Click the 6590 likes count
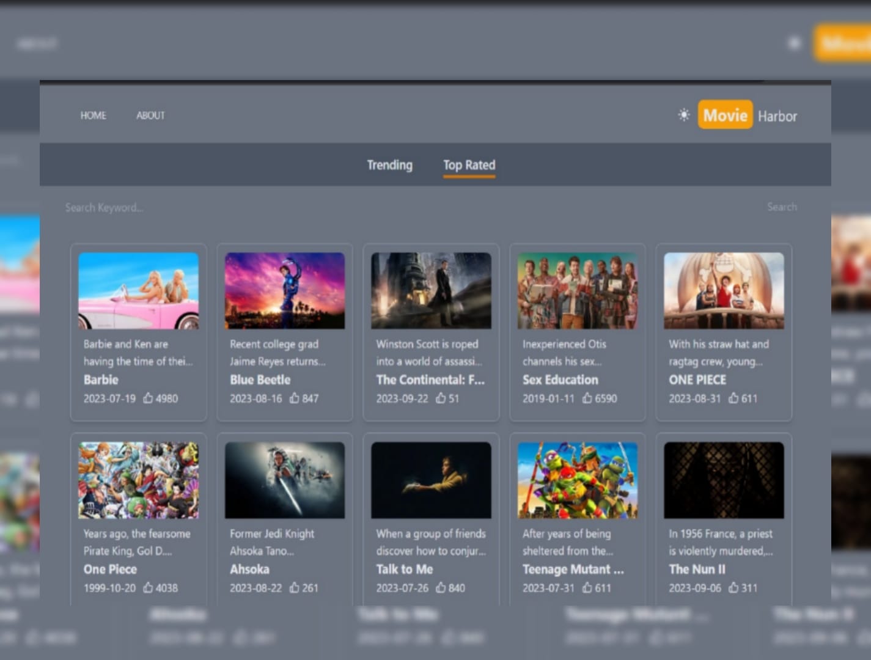Image resolution: width=871 pixels, height=660 pixels. tap(606, 398)
